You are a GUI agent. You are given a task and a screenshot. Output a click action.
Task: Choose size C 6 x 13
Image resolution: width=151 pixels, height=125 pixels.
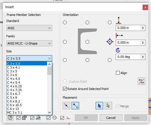point(27,109)
